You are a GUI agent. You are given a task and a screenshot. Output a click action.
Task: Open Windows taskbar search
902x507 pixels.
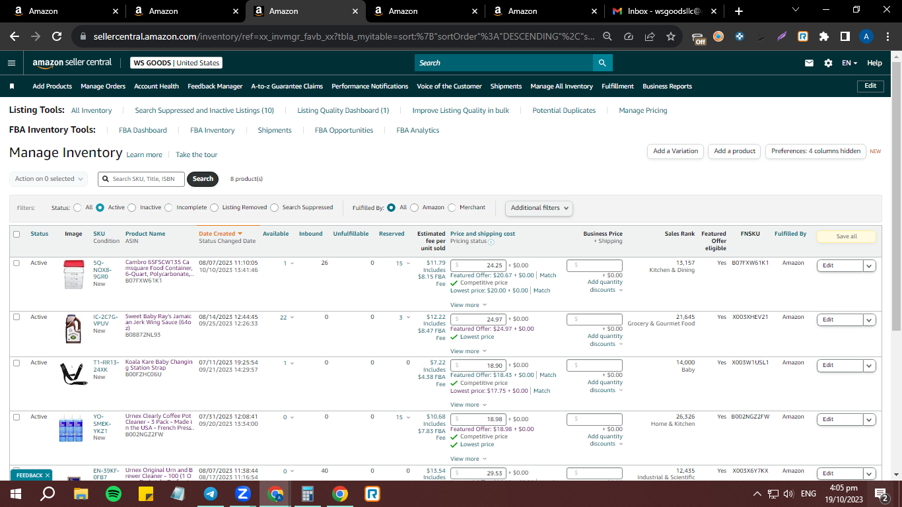click(48, 493)
